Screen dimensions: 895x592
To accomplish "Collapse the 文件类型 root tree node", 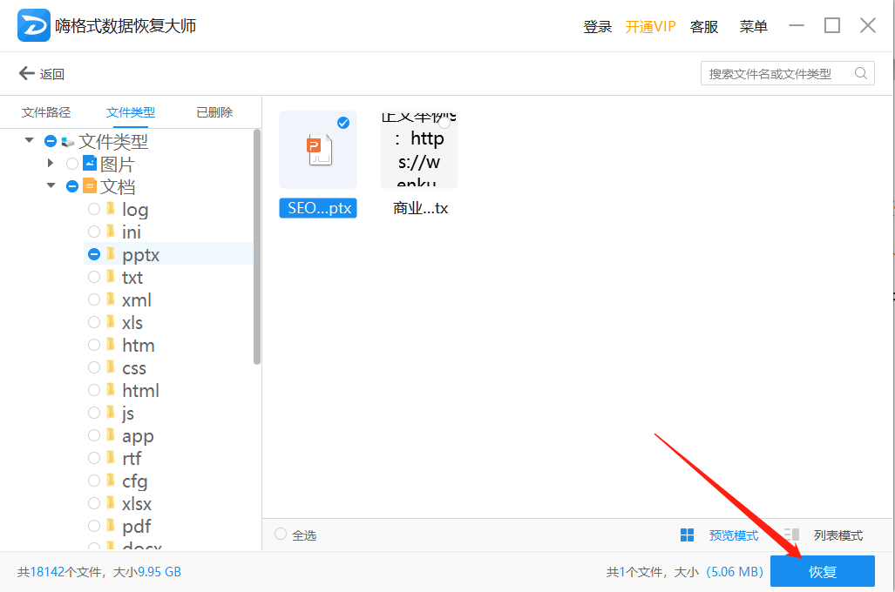I will tap(29, 140).
